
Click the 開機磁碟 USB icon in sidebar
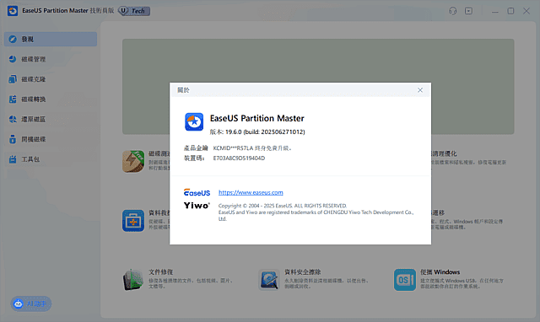pos(13,139)
